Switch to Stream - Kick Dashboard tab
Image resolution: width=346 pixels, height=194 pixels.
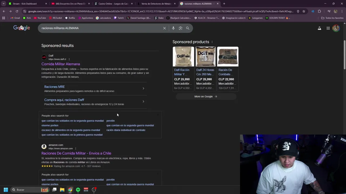(x=24, y=4)
